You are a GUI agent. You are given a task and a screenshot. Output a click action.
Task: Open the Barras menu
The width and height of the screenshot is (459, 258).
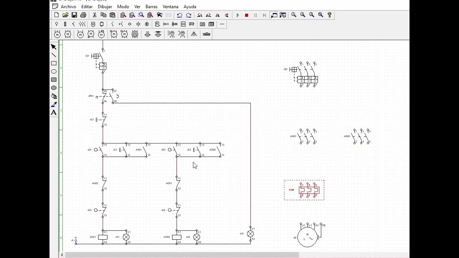(151, 6)
